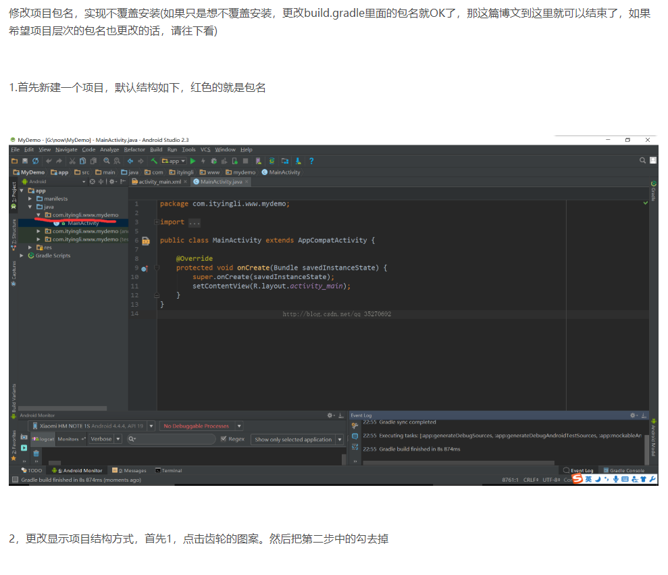Click the Event Log horizontal scrollbar
The image size is (668, 575).
pos(459,462)
